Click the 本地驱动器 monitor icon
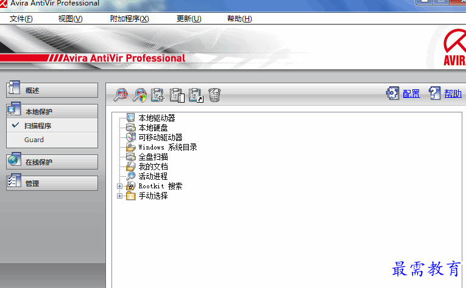466x288 pixels. [131, 118]
